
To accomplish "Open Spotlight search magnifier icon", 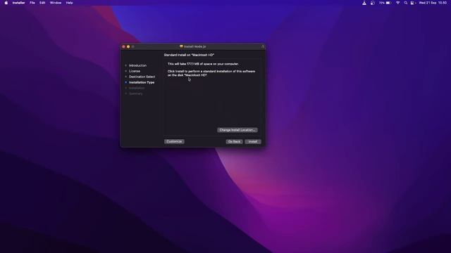I will pyautogui.click(x=406, y=3).
